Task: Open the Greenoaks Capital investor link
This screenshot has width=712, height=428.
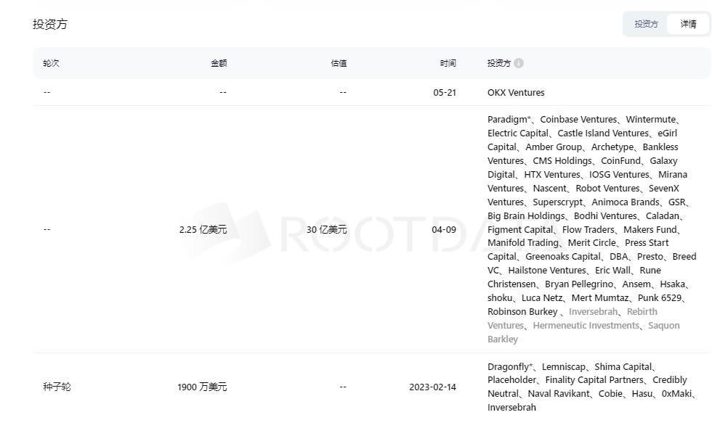Action: (563, 257)
